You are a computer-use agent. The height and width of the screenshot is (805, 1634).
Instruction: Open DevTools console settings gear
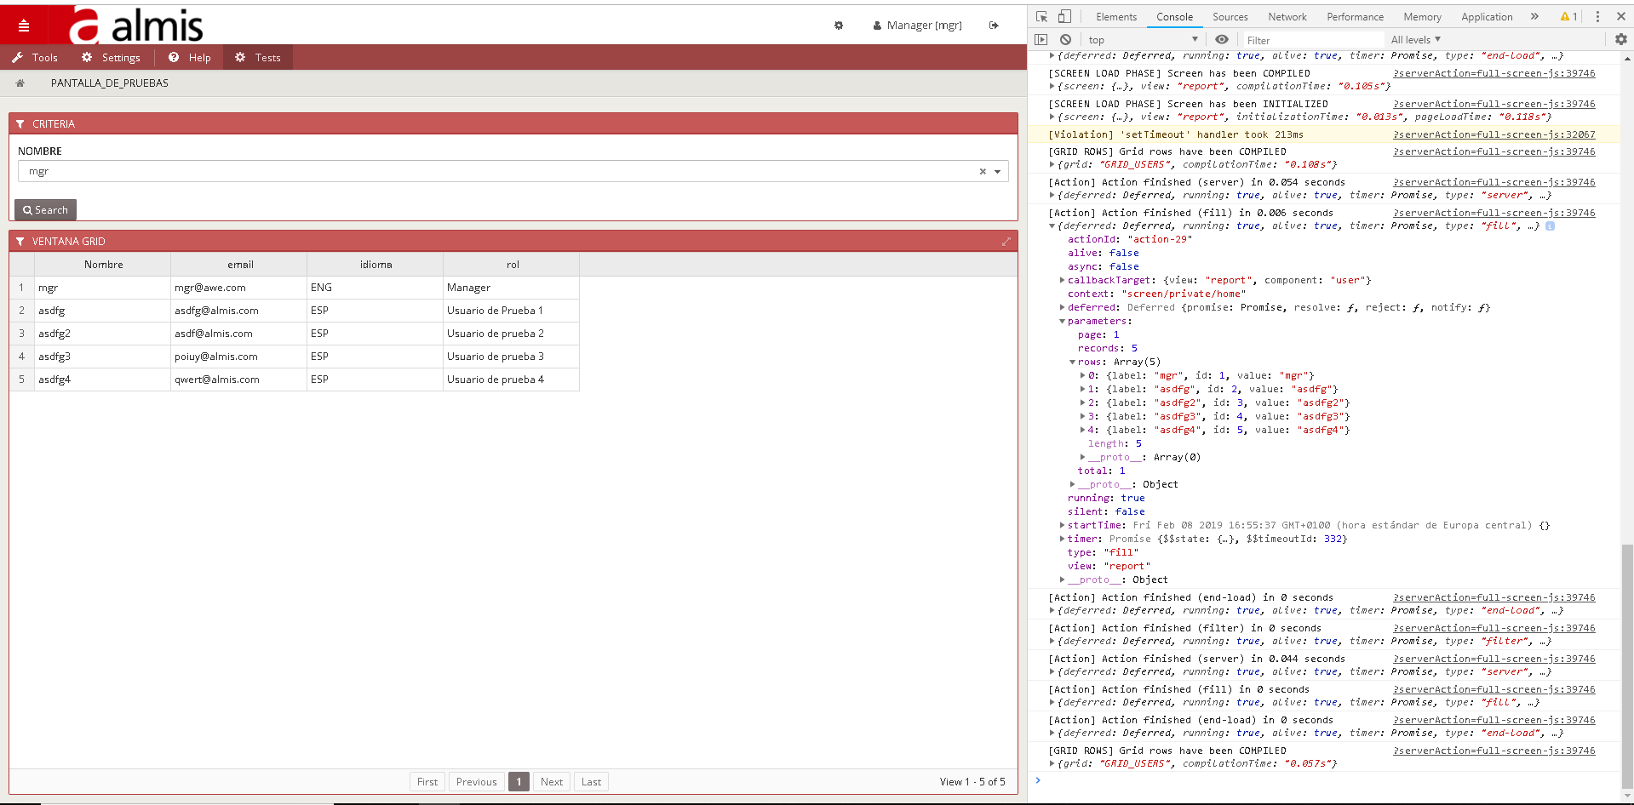pyautogui.click(x=1620, y=40)
